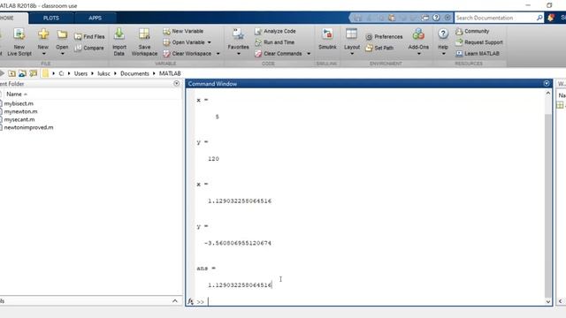Click Command Window scroll up arrow

548,93
